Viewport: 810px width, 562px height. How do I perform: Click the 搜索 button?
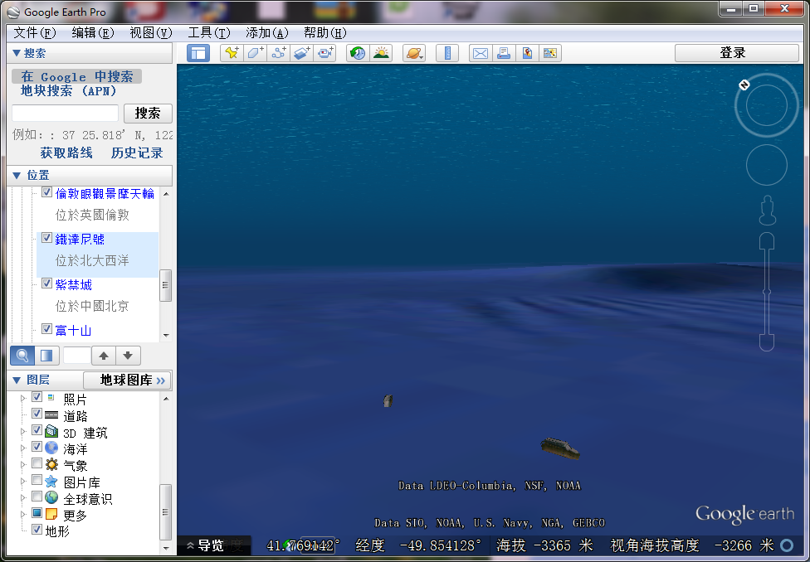[148, 113]
